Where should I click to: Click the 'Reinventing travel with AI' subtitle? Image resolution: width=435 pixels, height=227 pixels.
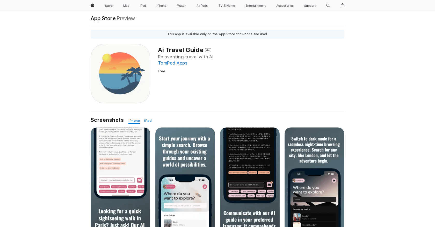(186, 57)
